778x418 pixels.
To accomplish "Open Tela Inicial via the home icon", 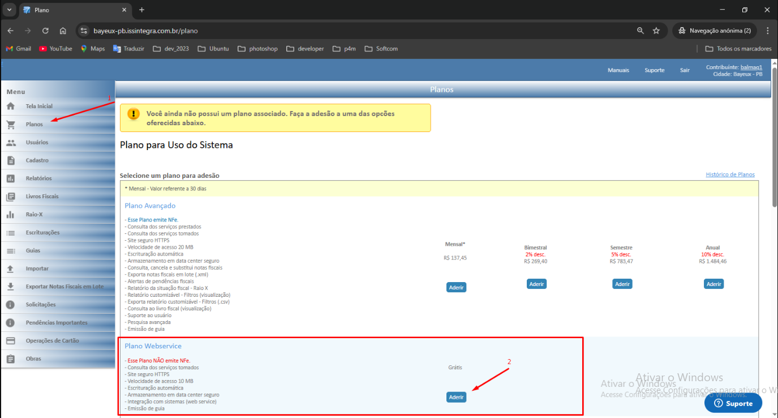I will click(10, 105).
